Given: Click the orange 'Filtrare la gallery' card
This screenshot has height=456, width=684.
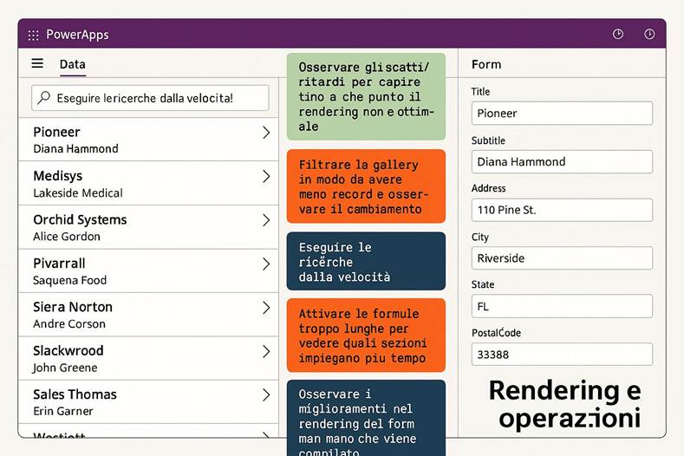Looking at the screenshot, I should [x=366, y=186].
